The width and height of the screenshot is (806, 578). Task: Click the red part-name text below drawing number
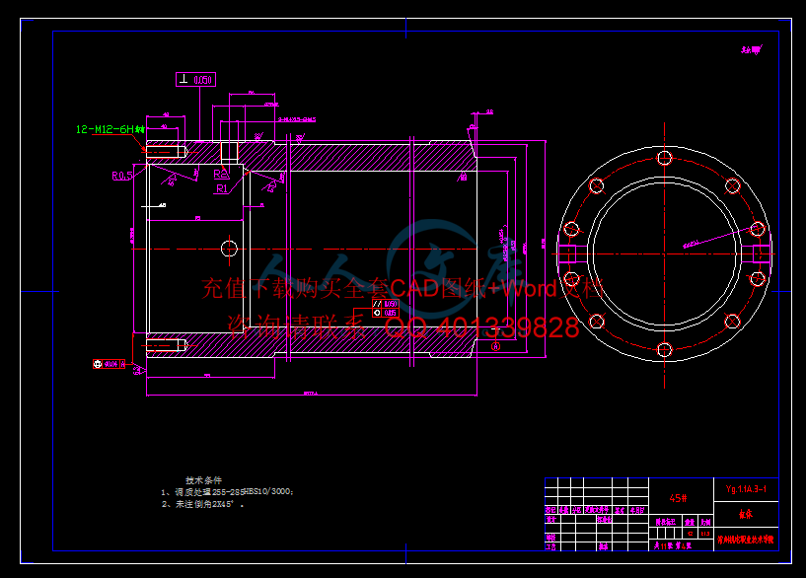pyautogui.click(x=746, y=514)
